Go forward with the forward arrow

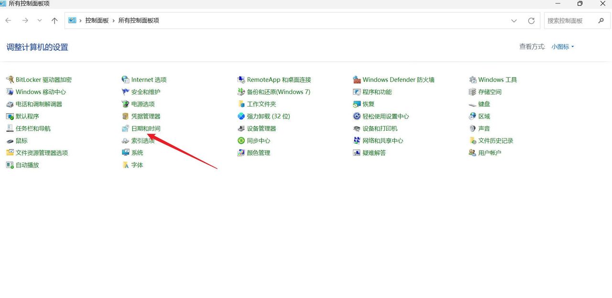(25, 21)
